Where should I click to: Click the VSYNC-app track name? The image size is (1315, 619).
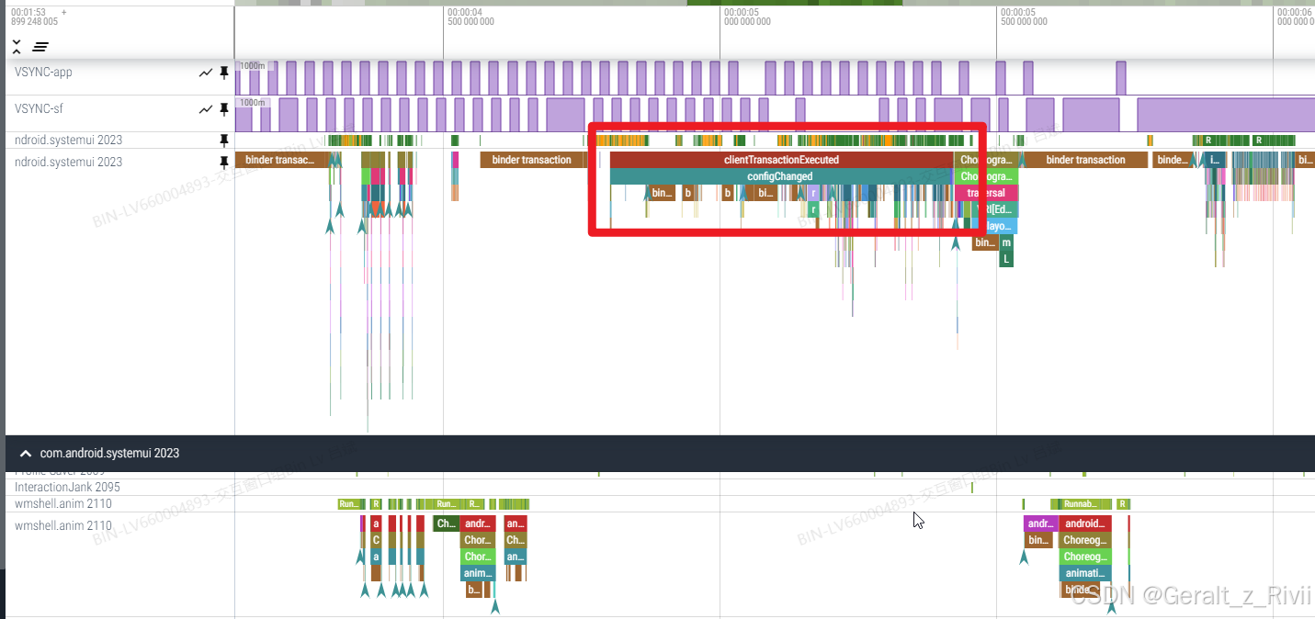[43, 72]
